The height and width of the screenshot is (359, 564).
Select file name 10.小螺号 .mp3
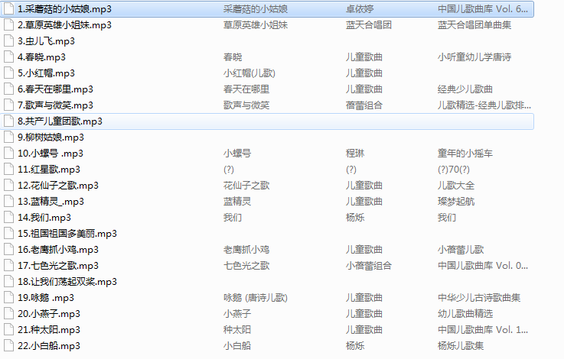[51, 154]
